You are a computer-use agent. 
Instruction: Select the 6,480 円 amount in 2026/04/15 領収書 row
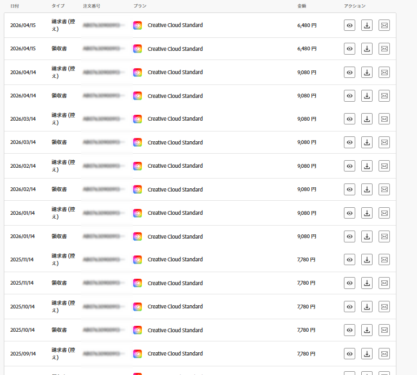pos(307,49)
